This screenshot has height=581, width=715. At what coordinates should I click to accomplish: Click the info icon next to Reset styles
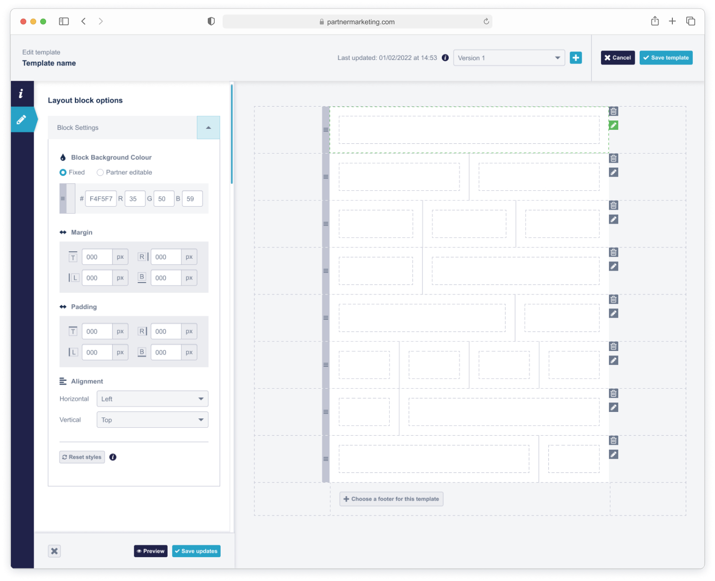point(113,457)
